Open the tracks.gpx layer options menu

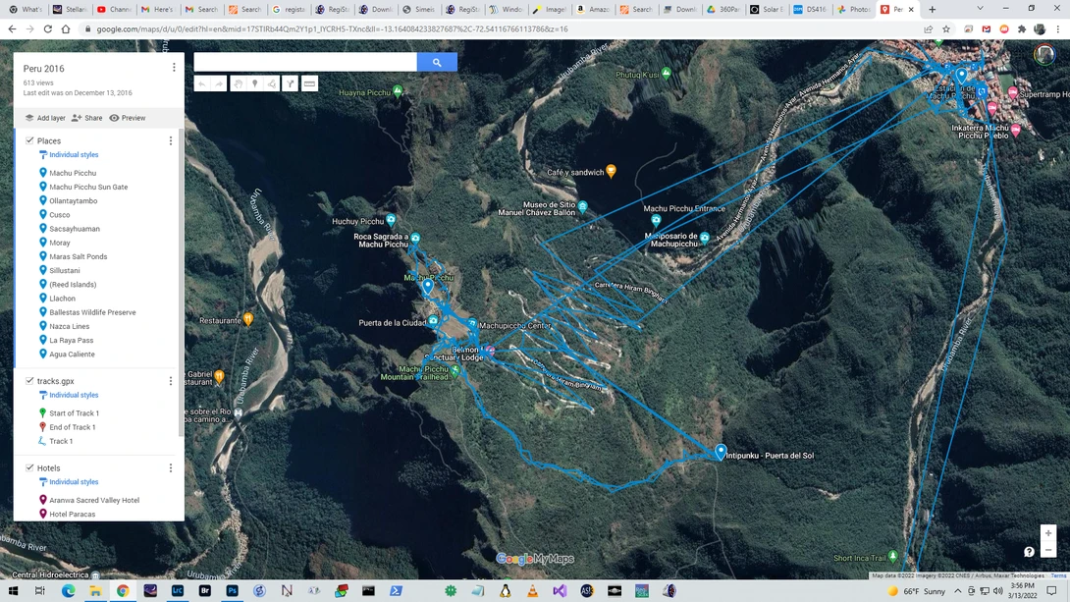click(171, 381)
